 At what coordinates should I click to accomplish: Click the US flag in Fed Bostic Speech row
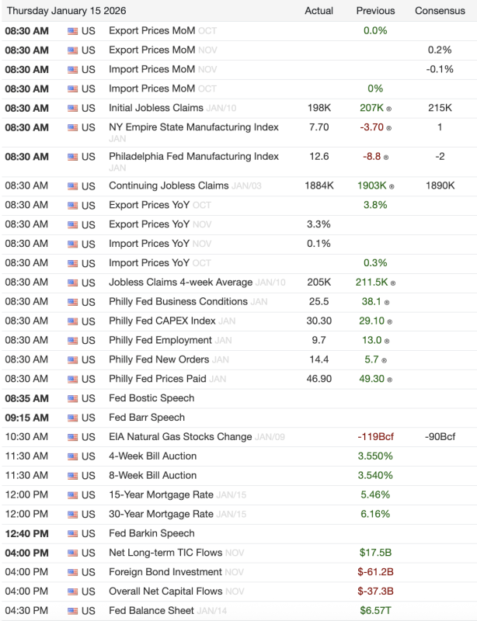coord(73,399)
